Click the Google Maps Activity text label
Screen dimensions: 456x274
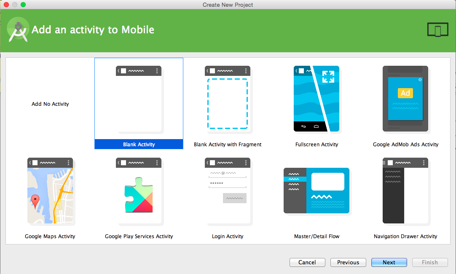click(50, 236)
